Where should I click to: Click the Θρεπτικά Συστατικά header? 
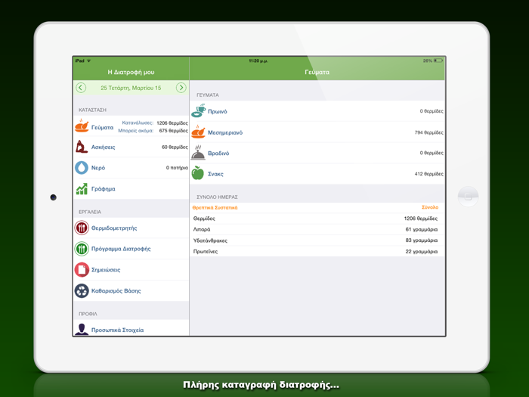pos(215,208)
